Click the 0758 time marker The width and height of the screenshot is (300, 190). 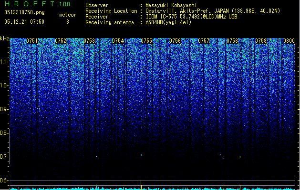(x=232, y=41)
